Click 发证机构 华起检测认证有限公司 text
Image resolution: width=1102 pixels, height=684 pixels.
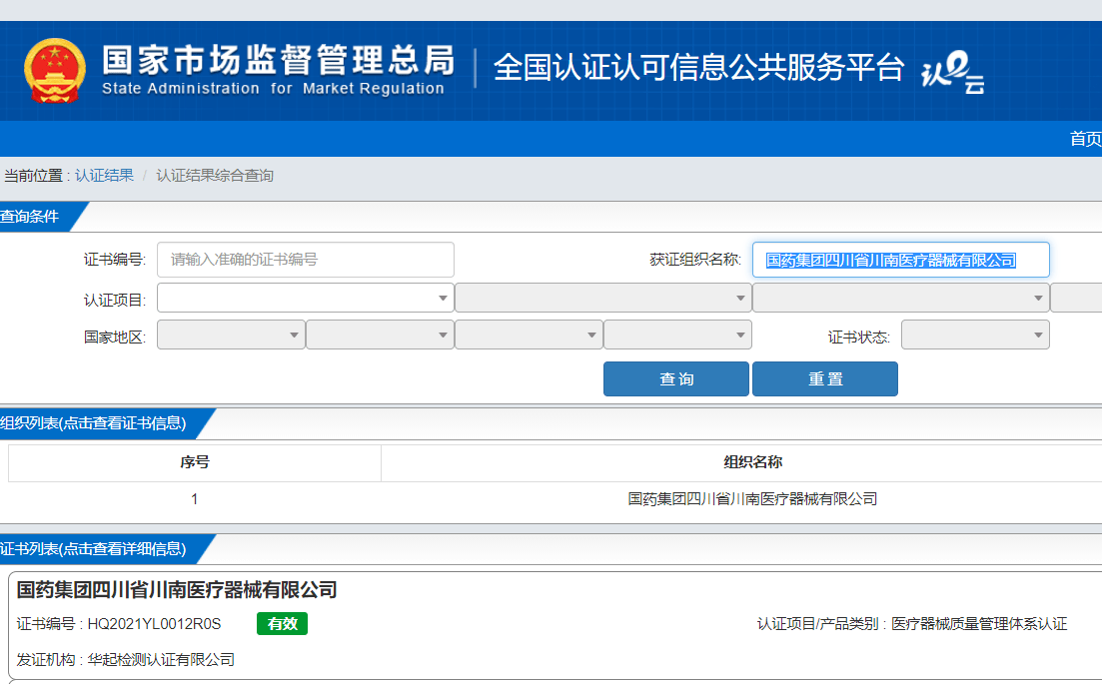click(126, 660)
